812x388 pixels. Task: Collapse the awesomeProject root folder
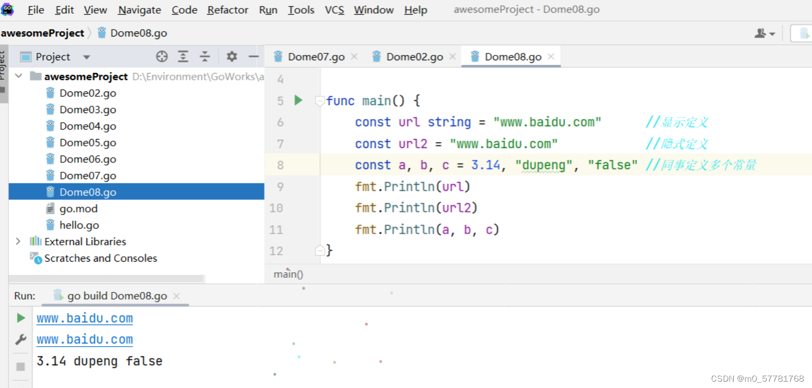click(18, 76)
